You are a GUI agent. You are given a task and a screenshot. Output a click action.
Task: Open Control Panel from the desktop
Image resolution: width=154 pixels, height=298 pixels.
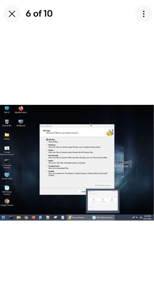pyautogui.click(x=7, y=176)
